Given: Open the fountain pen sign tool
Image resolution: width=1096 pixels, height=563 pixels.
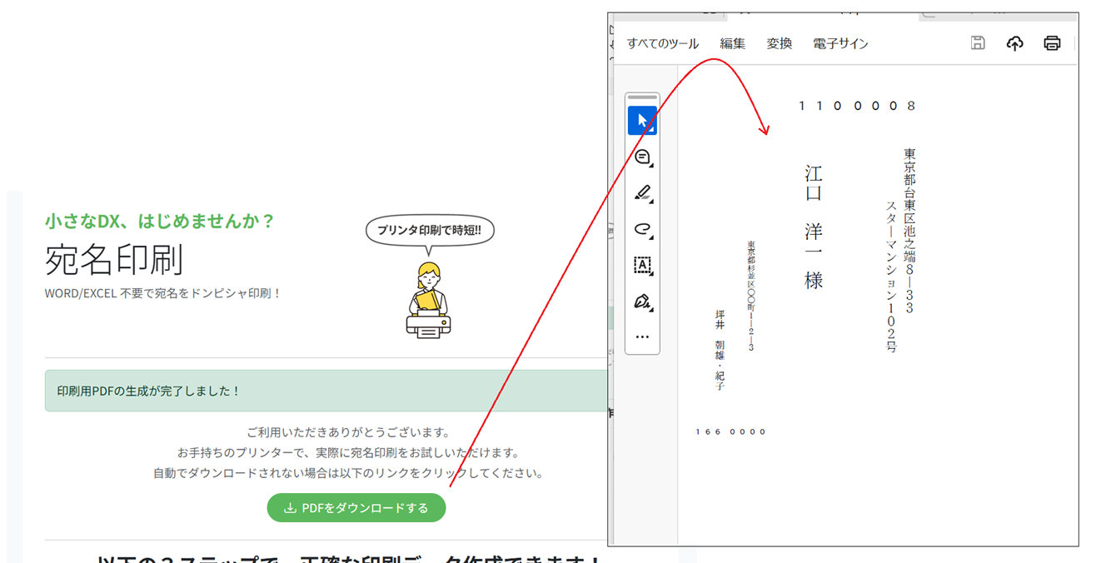Looking at the screenshot, I should (642, 301).
